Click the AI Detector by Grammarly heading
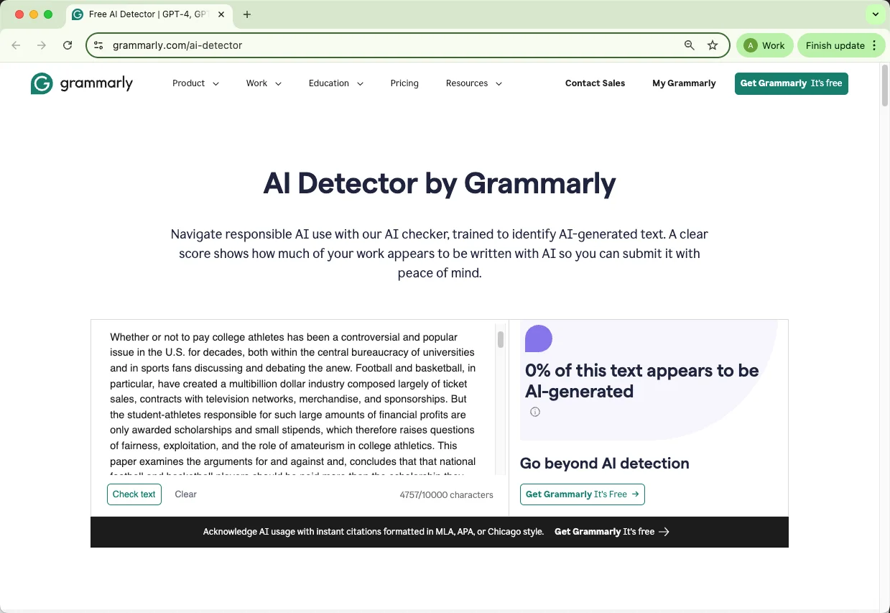The image size is (890, 613). (x=440, y=183)
